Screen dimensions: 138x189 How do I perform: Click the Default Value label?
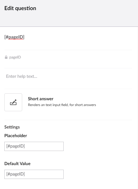click(18, 164)
